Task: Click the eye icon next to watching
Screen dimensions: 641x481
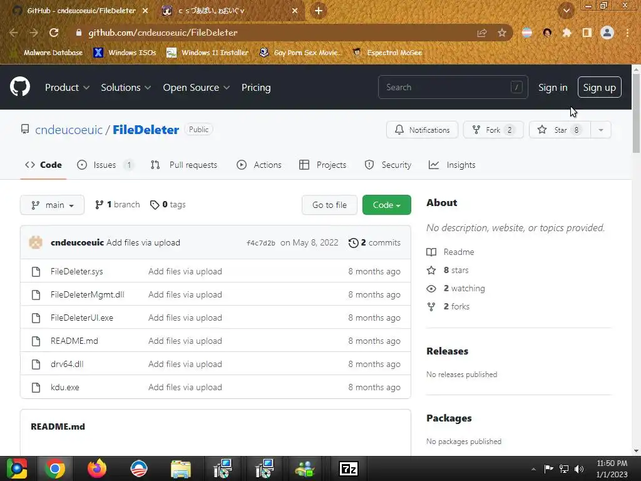Action: (x=431, y=289)
